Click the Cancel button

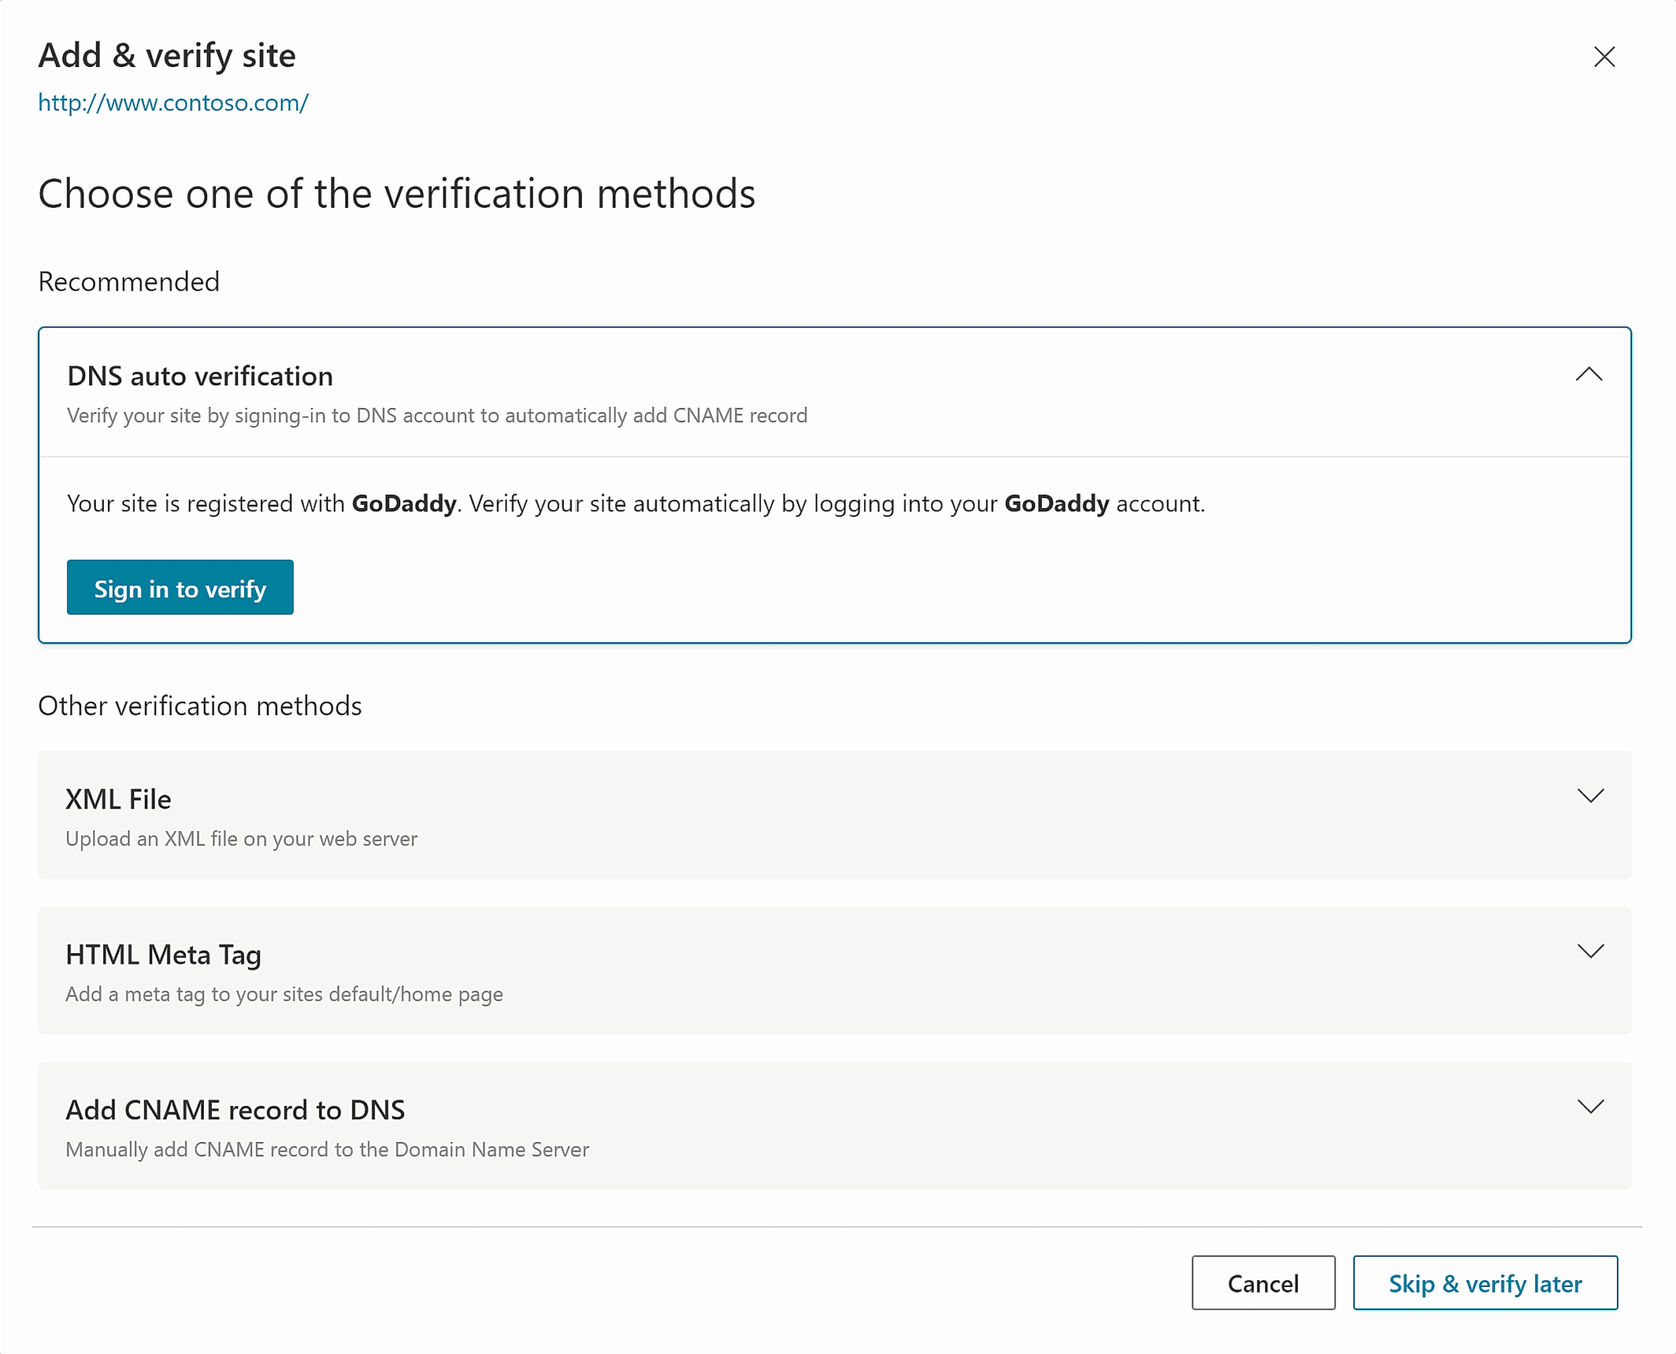(1263, 1283)
